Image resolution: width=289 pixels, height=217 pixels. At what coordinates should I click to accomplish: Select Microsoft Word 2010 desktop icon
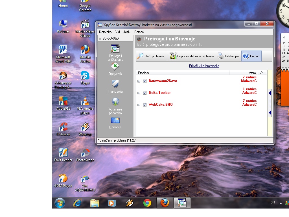(x=63, y=54)
